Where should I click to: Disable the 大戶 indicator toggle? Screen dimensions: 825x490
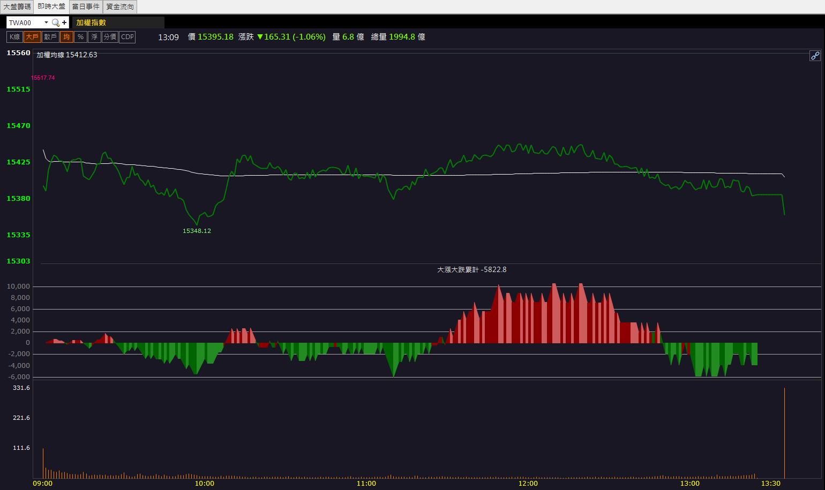32,37
